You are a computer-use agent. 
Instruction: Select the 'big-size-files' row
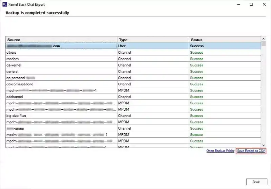[133, 116]
